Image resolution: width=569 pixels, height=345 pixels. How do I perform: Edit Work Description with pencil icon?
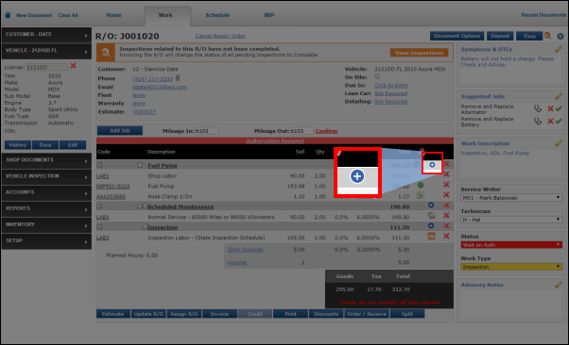point(559,143)
